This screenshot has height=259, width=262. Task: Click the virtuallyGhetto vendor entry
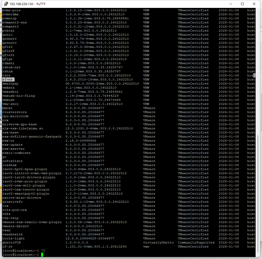pos(158,242)
